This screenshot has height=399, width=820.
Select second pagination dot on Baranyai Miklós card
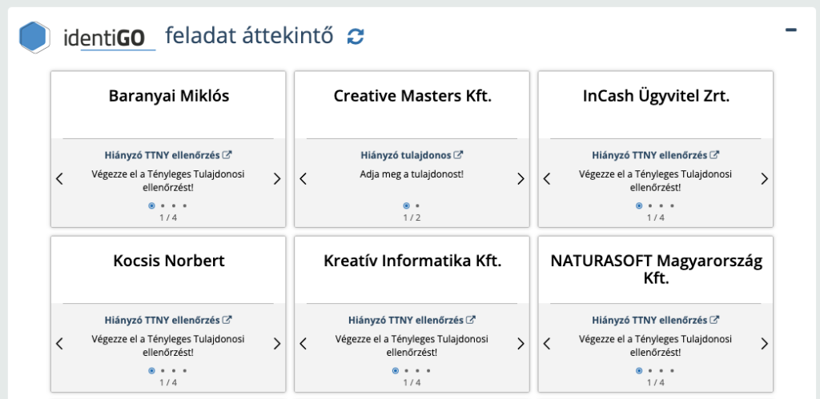[x=163, y=205]
